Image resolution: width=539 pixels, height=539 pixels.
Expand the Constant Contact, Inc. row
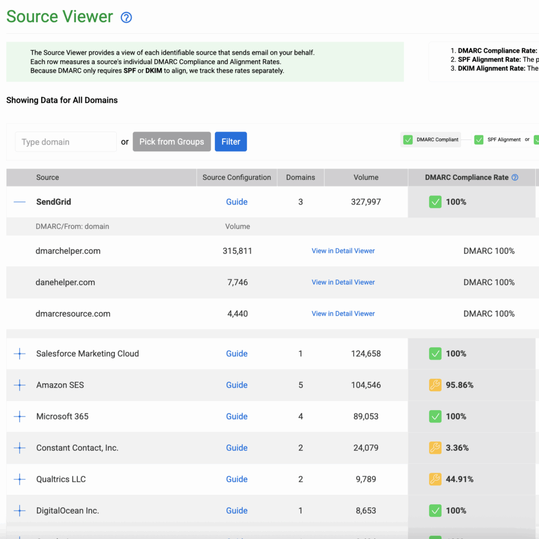tap(19, 447)
